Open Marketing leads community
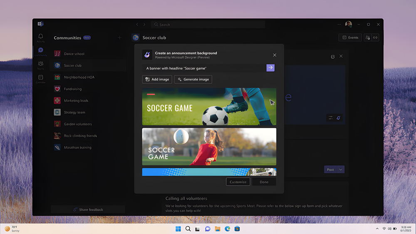 pos(87,100)
